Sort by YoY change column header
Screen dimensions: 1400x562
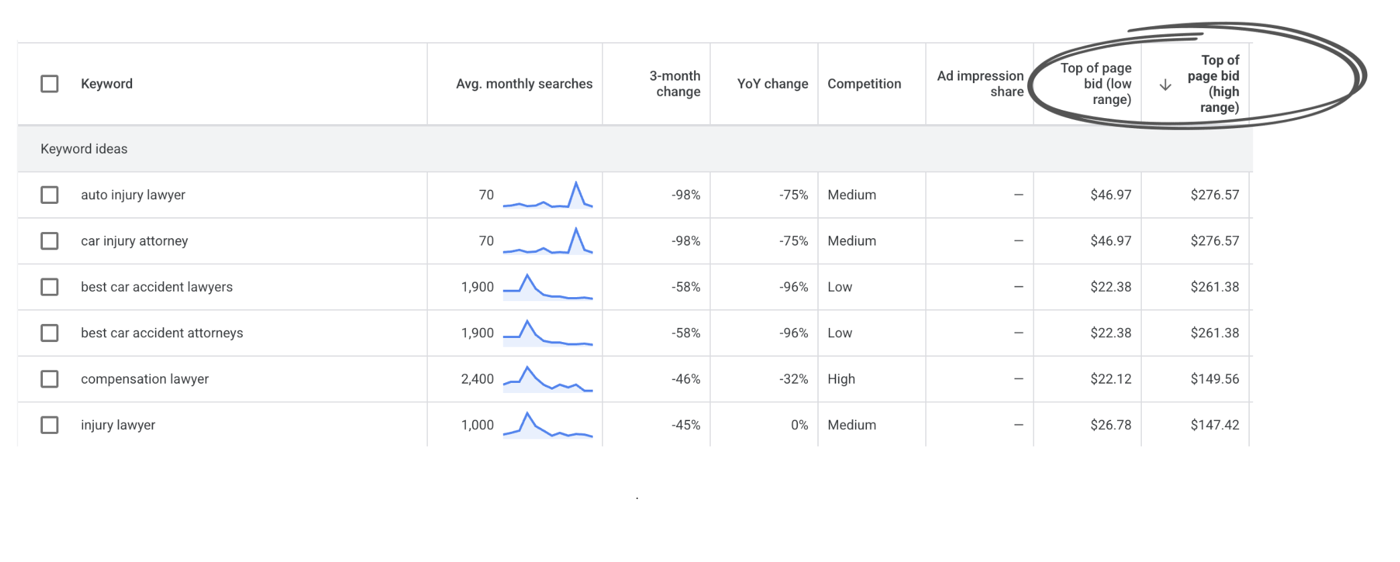772,84
